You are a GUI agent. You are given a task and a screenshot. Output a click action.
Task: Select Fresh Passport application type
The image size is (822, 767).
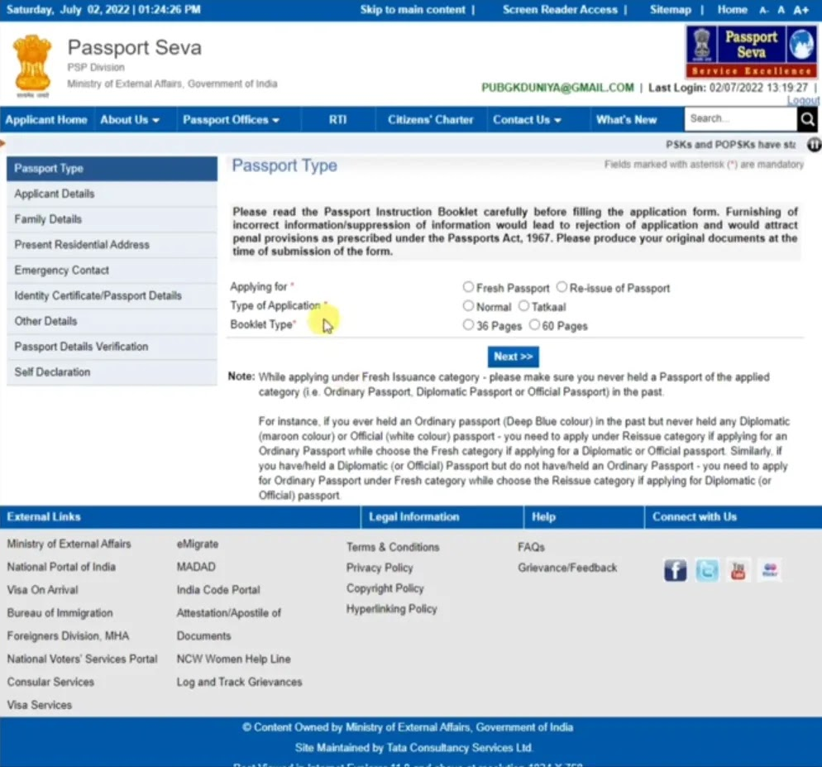pos(468,288)
